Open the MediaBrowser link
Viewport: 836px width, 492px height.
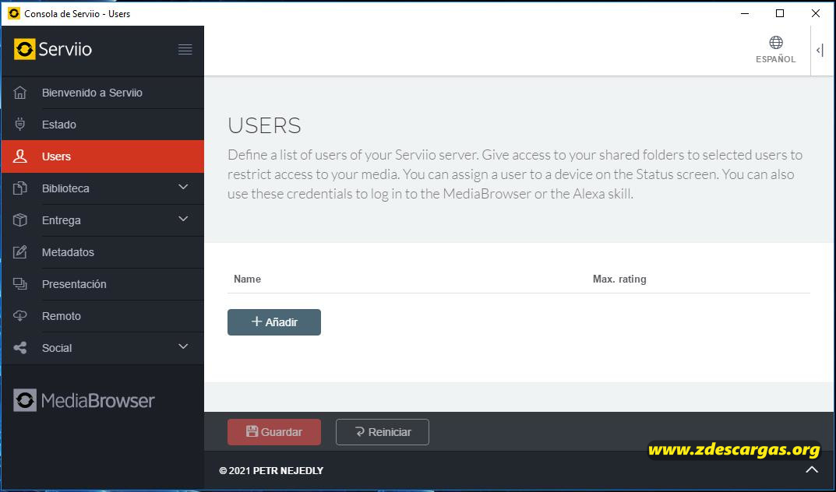tap(83, 400)
